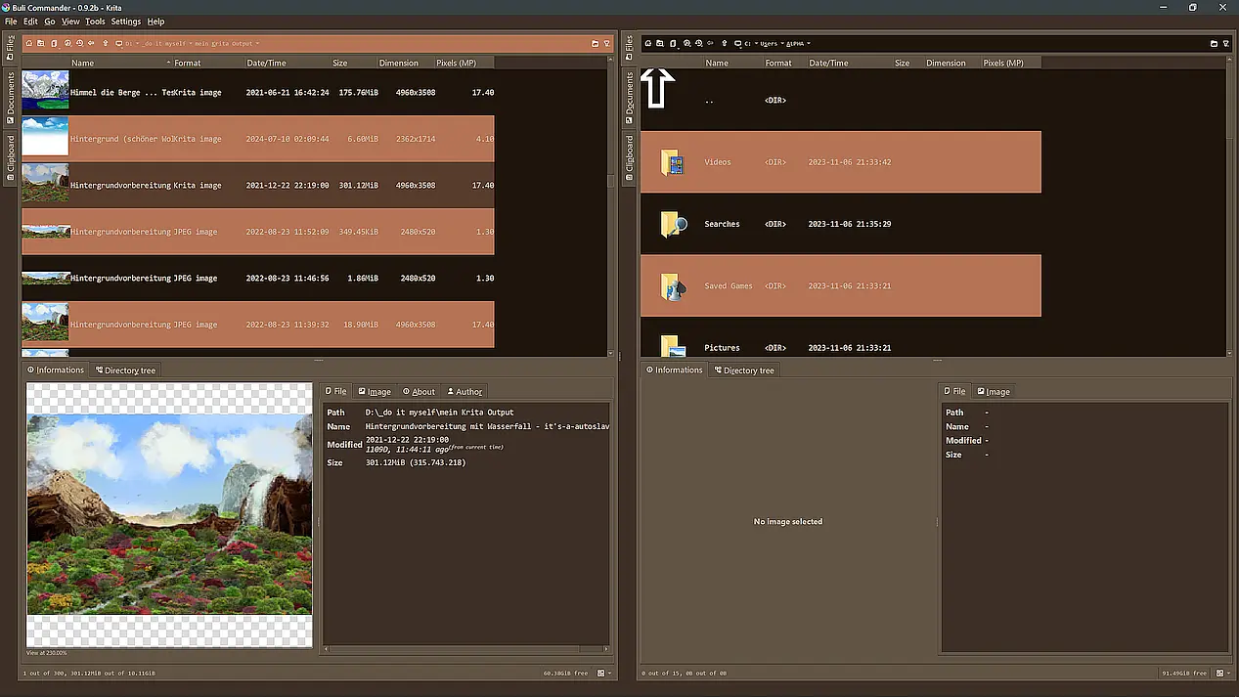Click the large up arrow for the parent directory
The height and width of the screenshot is (697, 1239).
click(657, 88)
